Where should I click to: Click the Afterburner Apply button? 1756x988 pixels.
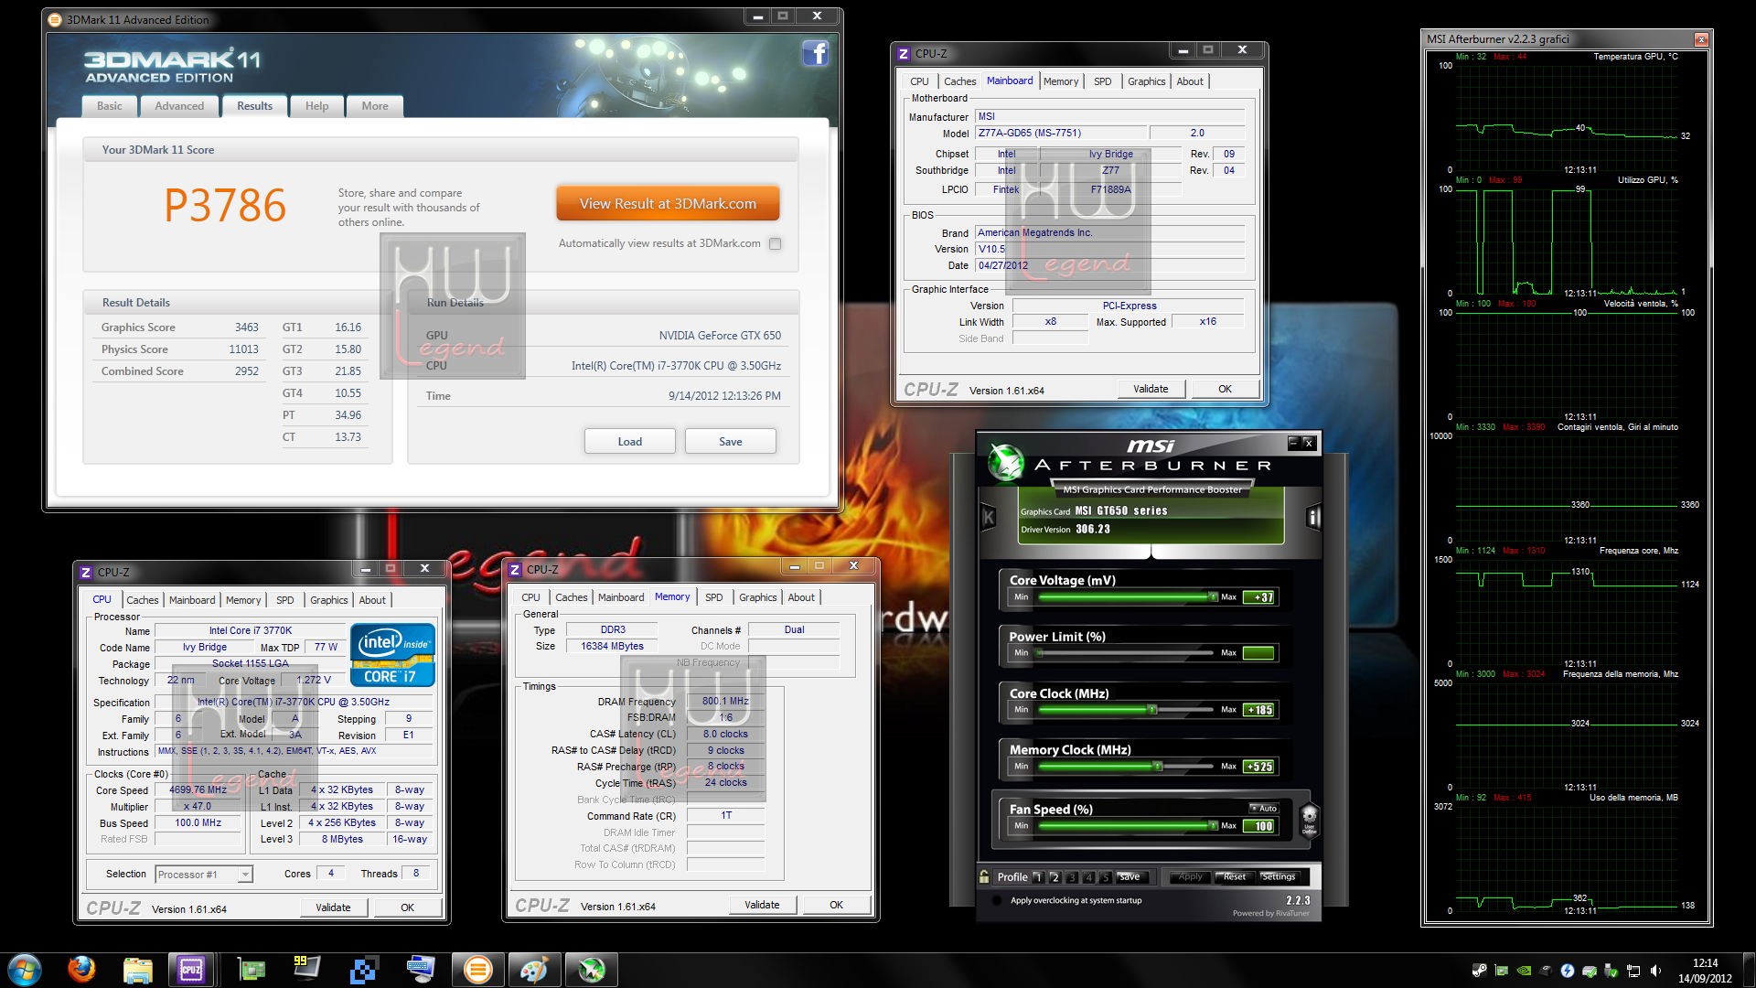1191,876
